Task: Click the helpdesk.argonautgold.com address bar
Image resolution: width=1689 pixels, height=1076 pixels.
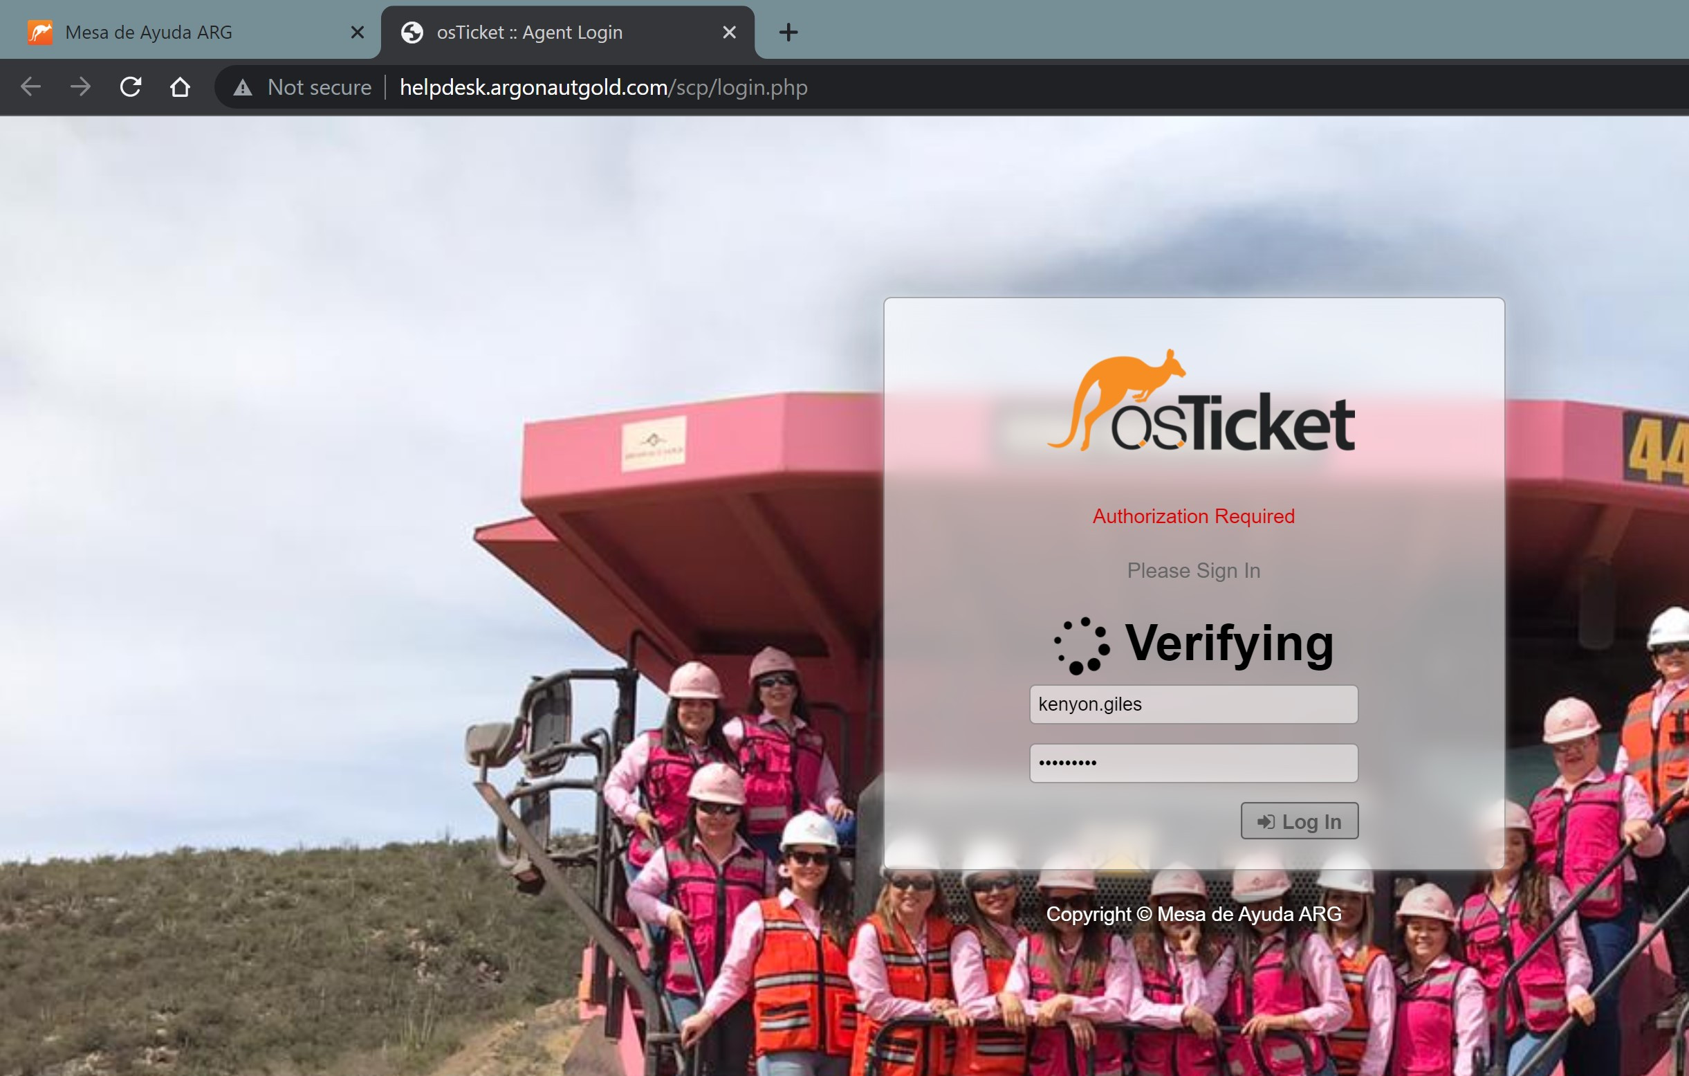Action: [603, 88]
